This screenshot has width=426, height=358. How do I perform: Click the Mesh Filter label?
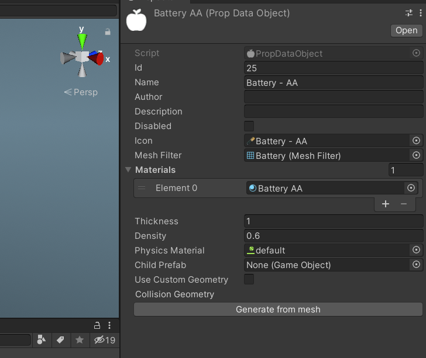coord(158,155)
